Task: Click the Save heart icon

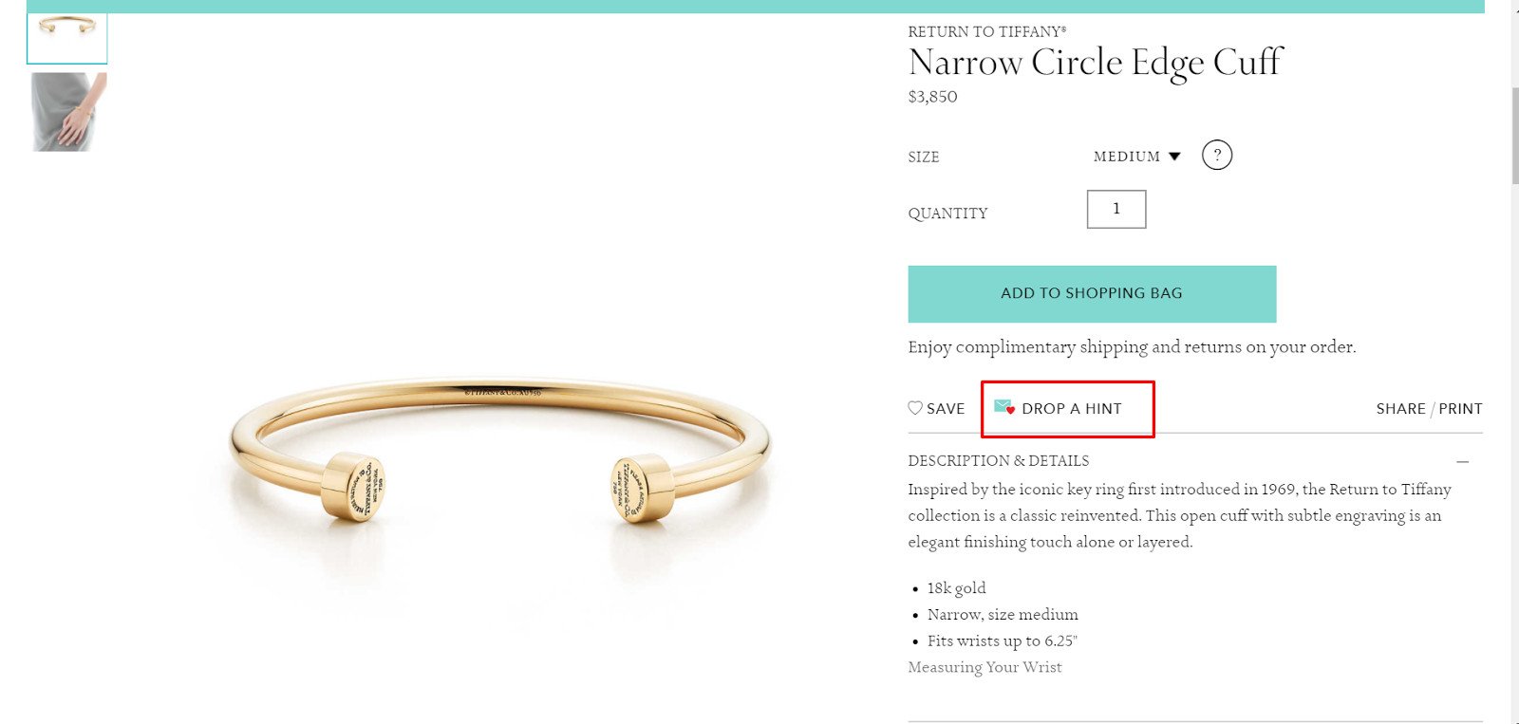Action: pos(915,408)
